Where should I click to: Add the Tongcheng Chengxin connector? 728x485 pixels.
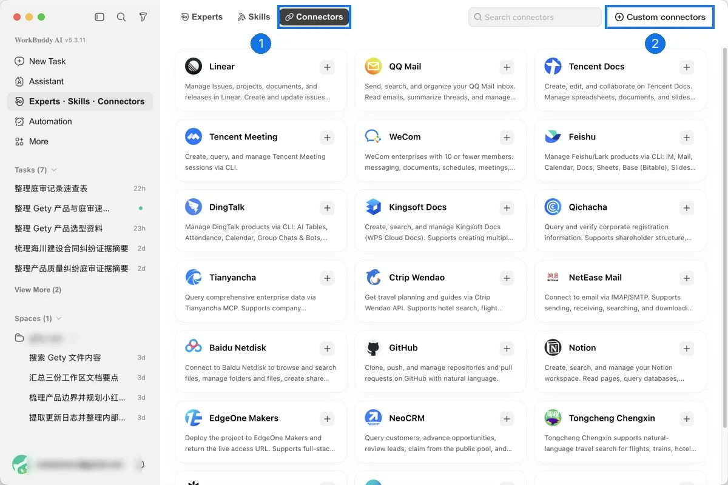tap(687, 419)
